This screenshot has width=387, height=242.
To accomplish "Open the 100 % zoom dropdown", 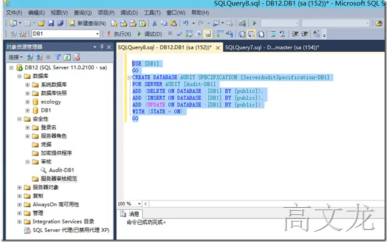I will [139, 203].
